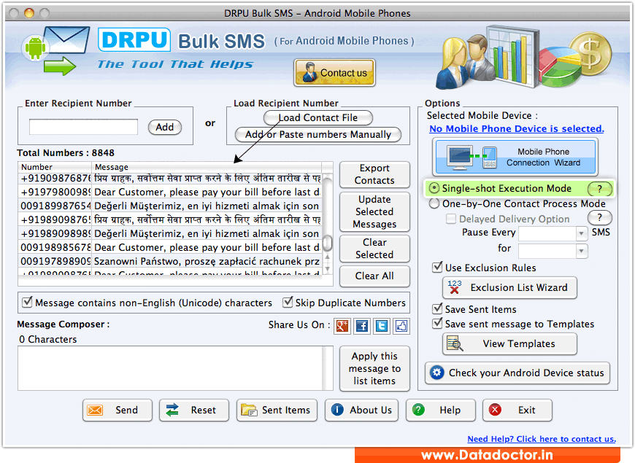The height and width of the screenshot is (463, 635).
Task: Disable Save sent message to Templates
Action: tap(437, 324)
